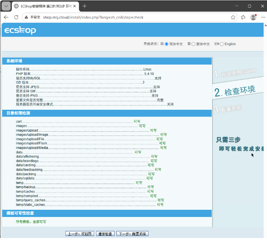This screenshot has width=267, height=241.
Task: Open the tab search dropdown arrow
Action: tap(6, 6)
